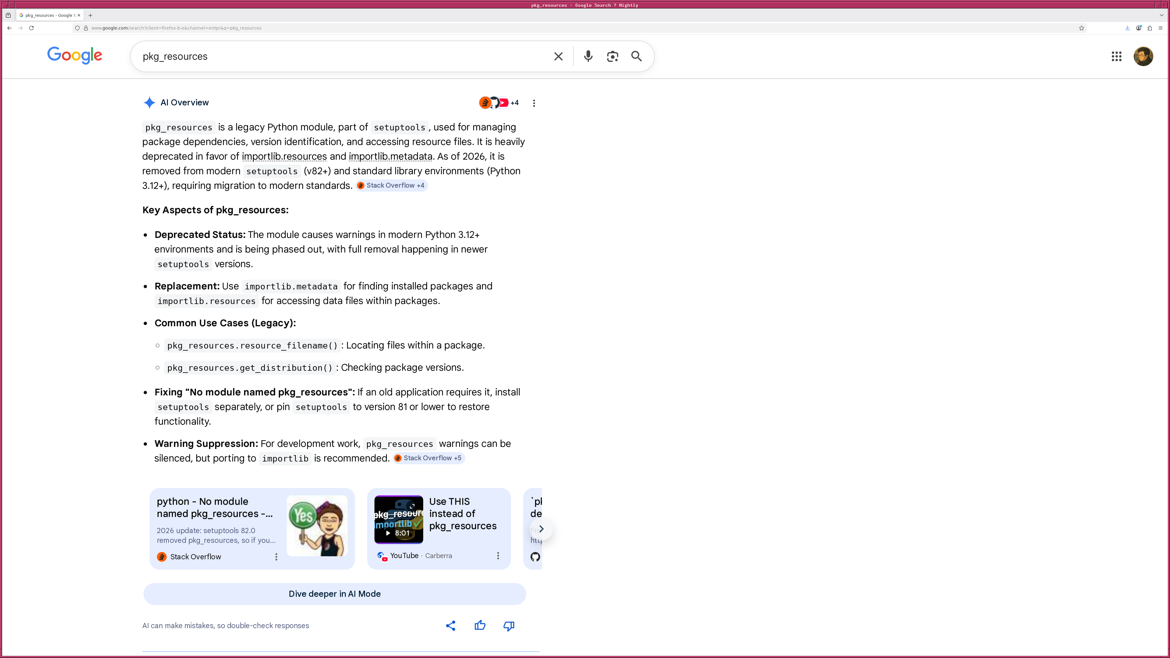
Task: Open the Firefox application menu
Action: click(x=1161, y=28)
